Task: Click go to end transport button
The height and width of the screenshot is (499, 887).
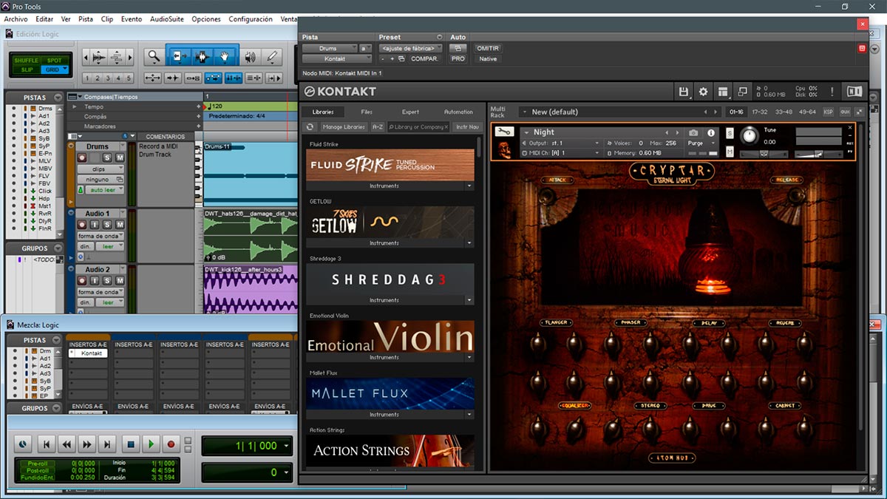Action: click(108, 444)
